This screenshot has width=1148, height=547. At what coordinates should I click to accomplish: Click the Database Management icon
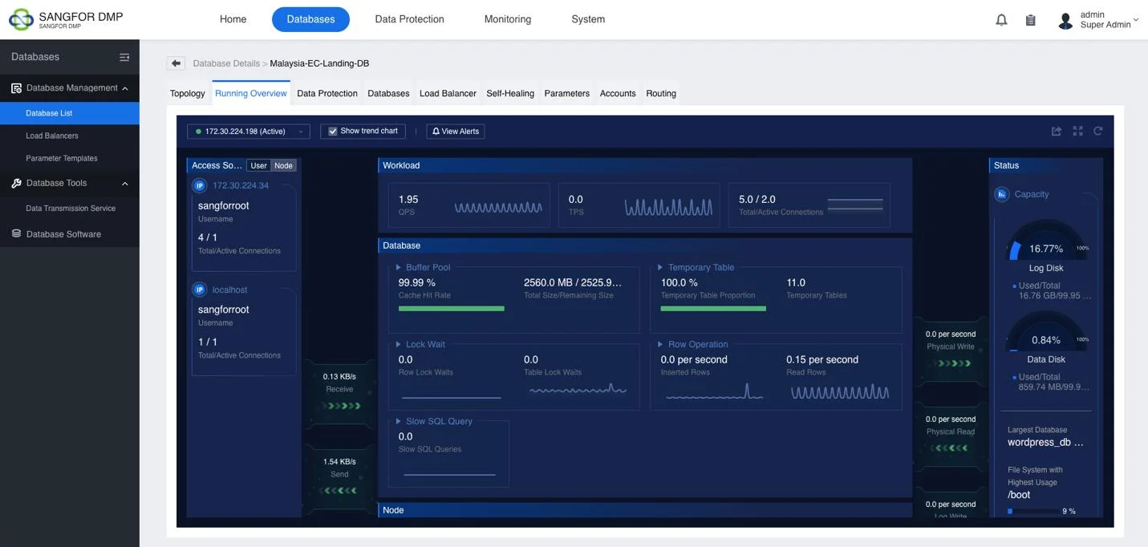pos(16,88)
